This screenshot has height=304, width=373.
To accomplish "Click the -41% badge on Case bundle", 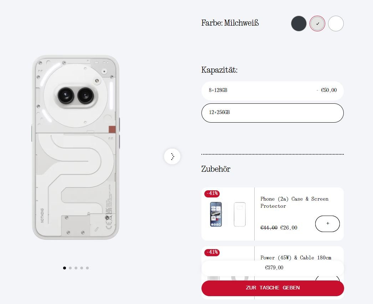I will coord(212,194).
